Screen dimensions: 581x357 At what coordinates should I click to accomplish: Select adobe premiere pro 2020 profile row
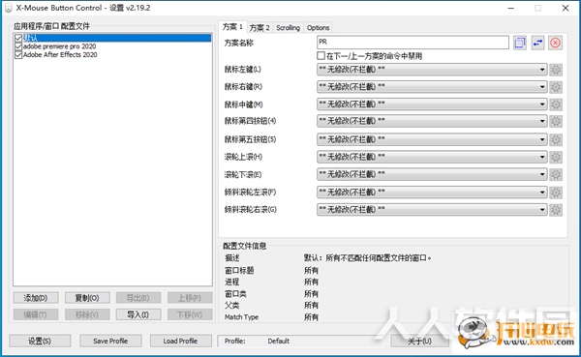[x=112, y=46]
